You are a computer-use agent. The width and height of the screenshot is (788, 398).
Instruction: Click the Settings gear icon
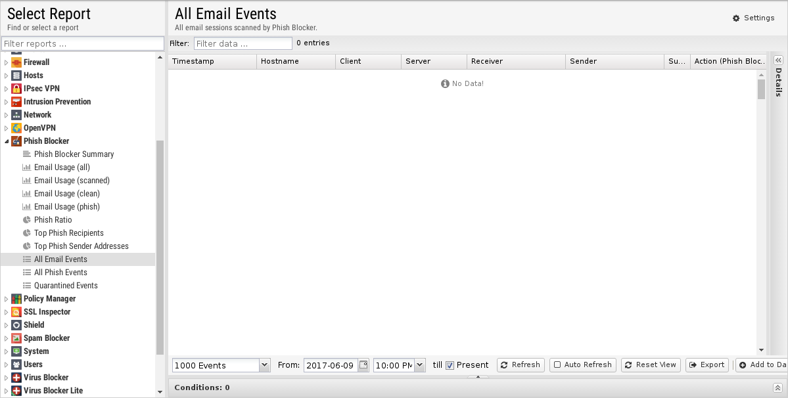click(736, 18)
